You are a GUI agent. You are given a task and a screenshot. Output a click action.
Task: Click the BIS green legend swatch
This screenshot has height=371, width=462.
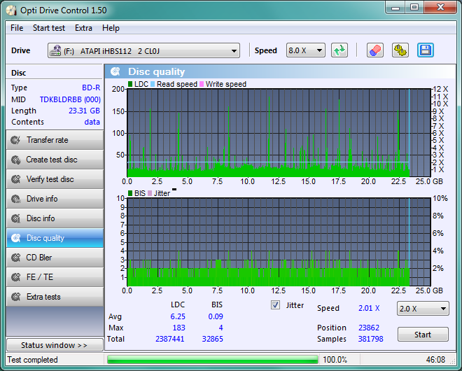coord(130,193)
